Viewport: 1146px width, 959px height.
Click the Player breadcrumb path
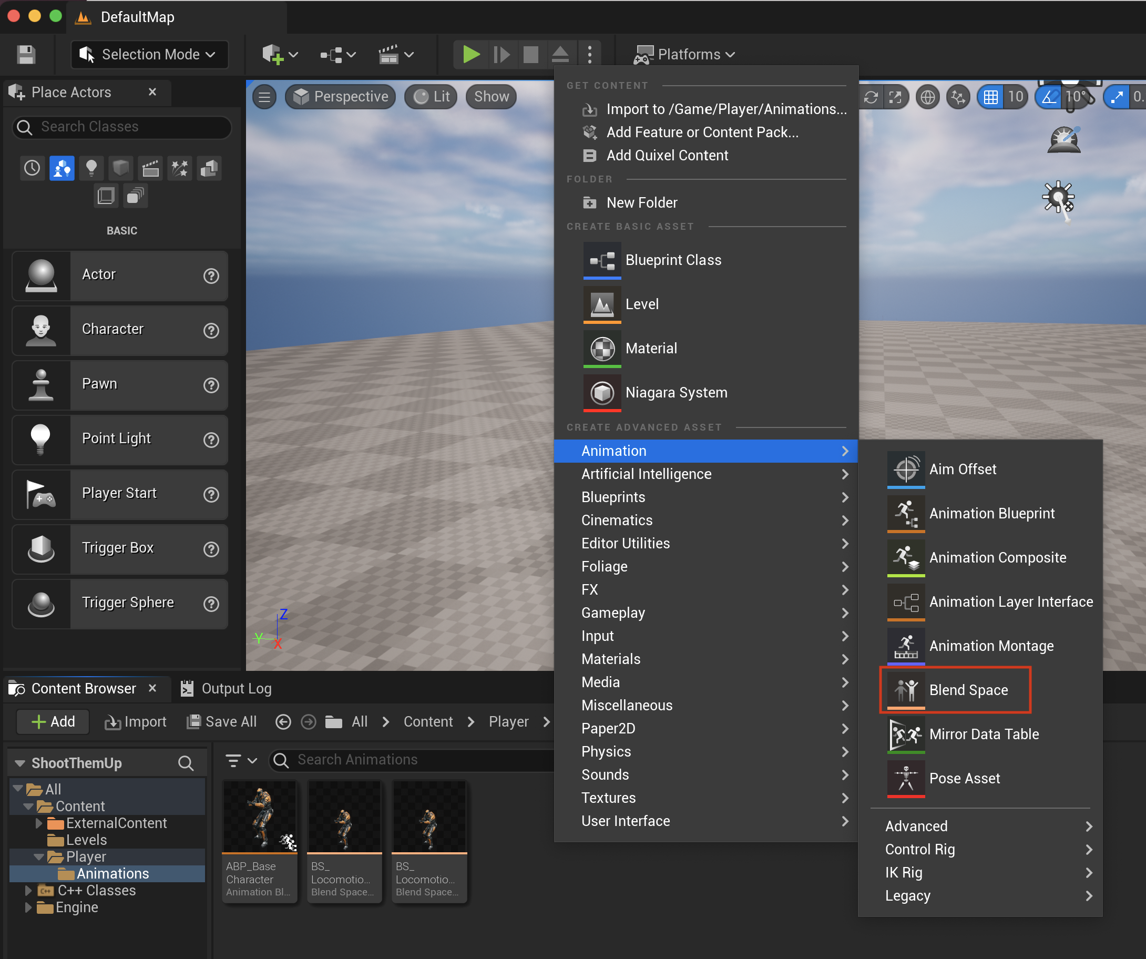click(509, 721)
